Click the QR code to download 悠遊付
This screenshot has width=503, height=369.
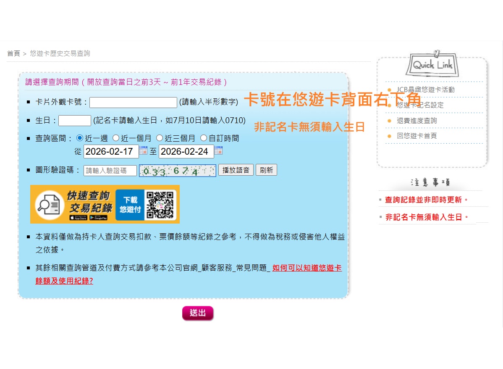[x=160, y=204]
